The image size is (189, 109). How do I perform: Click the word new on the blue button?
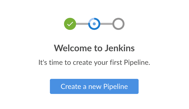[94, 87]
